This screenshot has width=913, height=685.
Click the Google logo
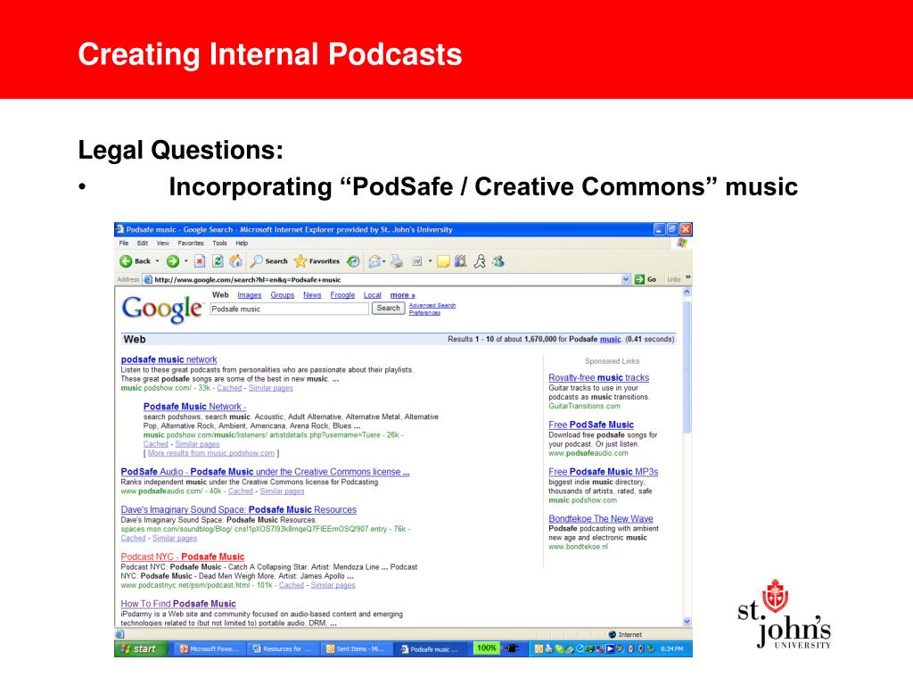[162, 309]
